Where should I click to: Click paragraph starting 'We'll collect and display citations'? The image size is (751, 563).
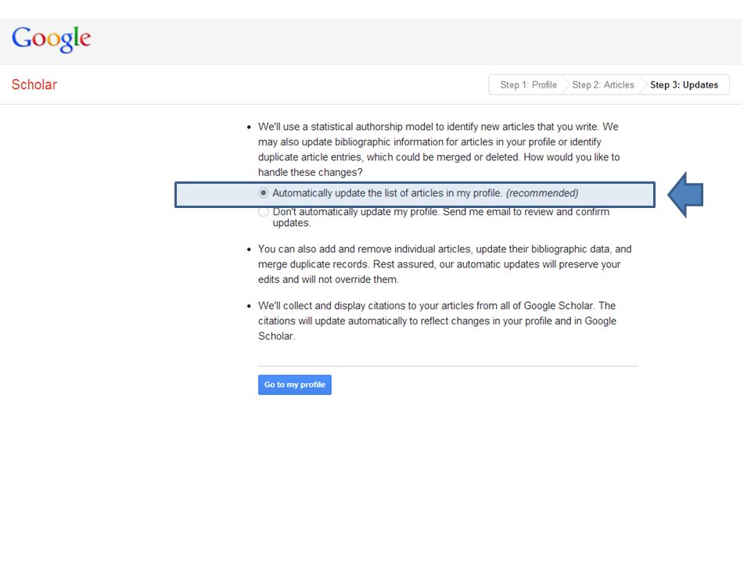point(437,321)
